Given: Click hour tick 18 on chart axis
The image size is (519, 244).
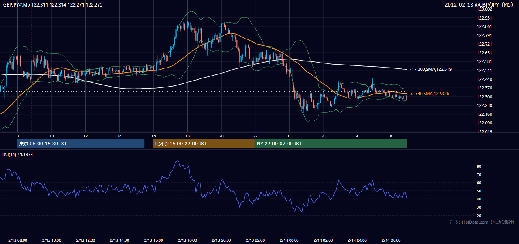Looking at the screenshot, I should point(187,135).
